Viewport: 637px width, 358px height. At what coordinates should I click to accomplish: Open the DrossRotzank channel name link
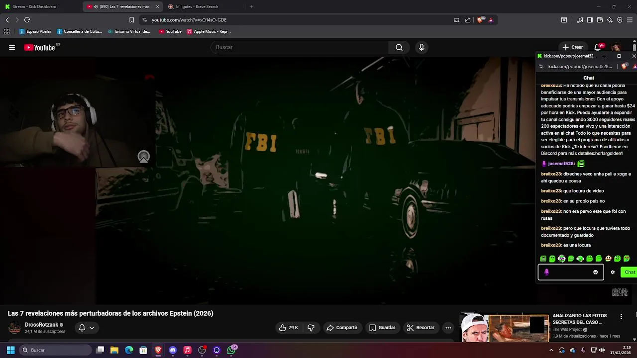42,325
